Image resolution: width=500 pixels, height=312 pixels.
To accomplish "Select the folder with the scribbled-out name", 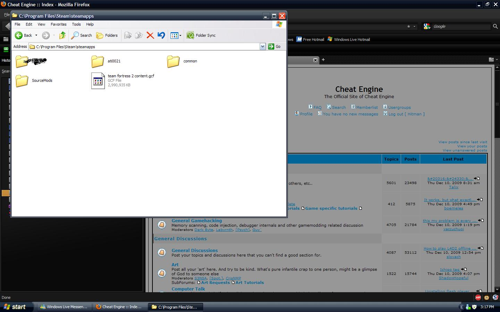I will click(31, 61).
